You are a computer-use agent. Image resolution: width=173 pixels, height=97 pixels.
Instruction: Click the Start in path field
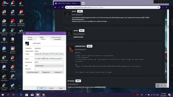[x=49, y=59]
